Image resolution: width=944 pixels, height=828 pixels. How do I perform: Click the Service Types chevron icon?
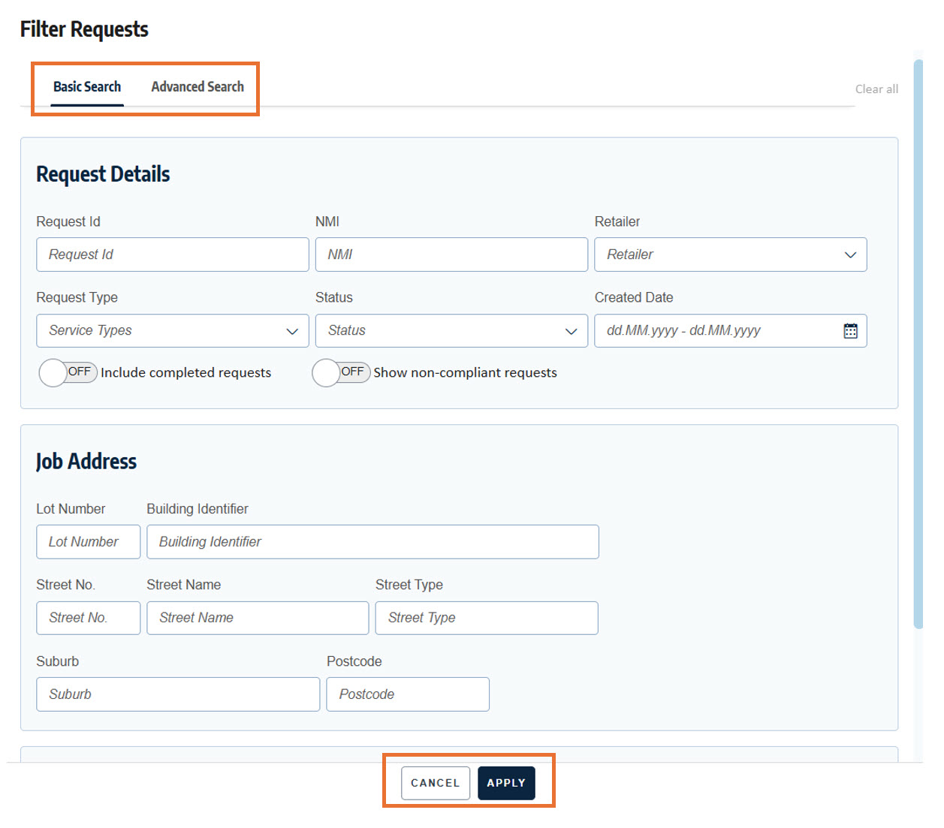(292, 330)
